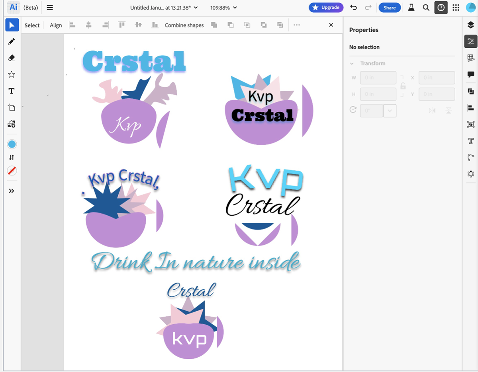
Task: Select the Selection arrow tool
Action: pyautogui.click(x=12, y=25)
